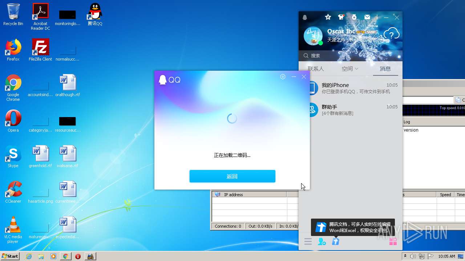Click the QQ logo in login dialog
Image resolution: width=465 pixels, height=261 pixels.
pos(170,80)
